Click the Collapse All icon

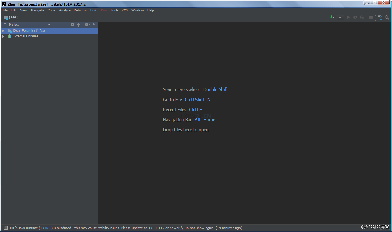78,25
